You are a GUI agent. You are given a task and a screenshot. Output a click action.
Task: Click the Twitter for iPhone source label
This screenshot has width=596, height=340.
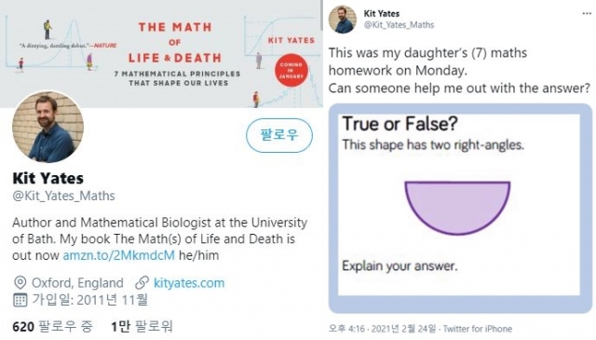(x=478, y=329)
